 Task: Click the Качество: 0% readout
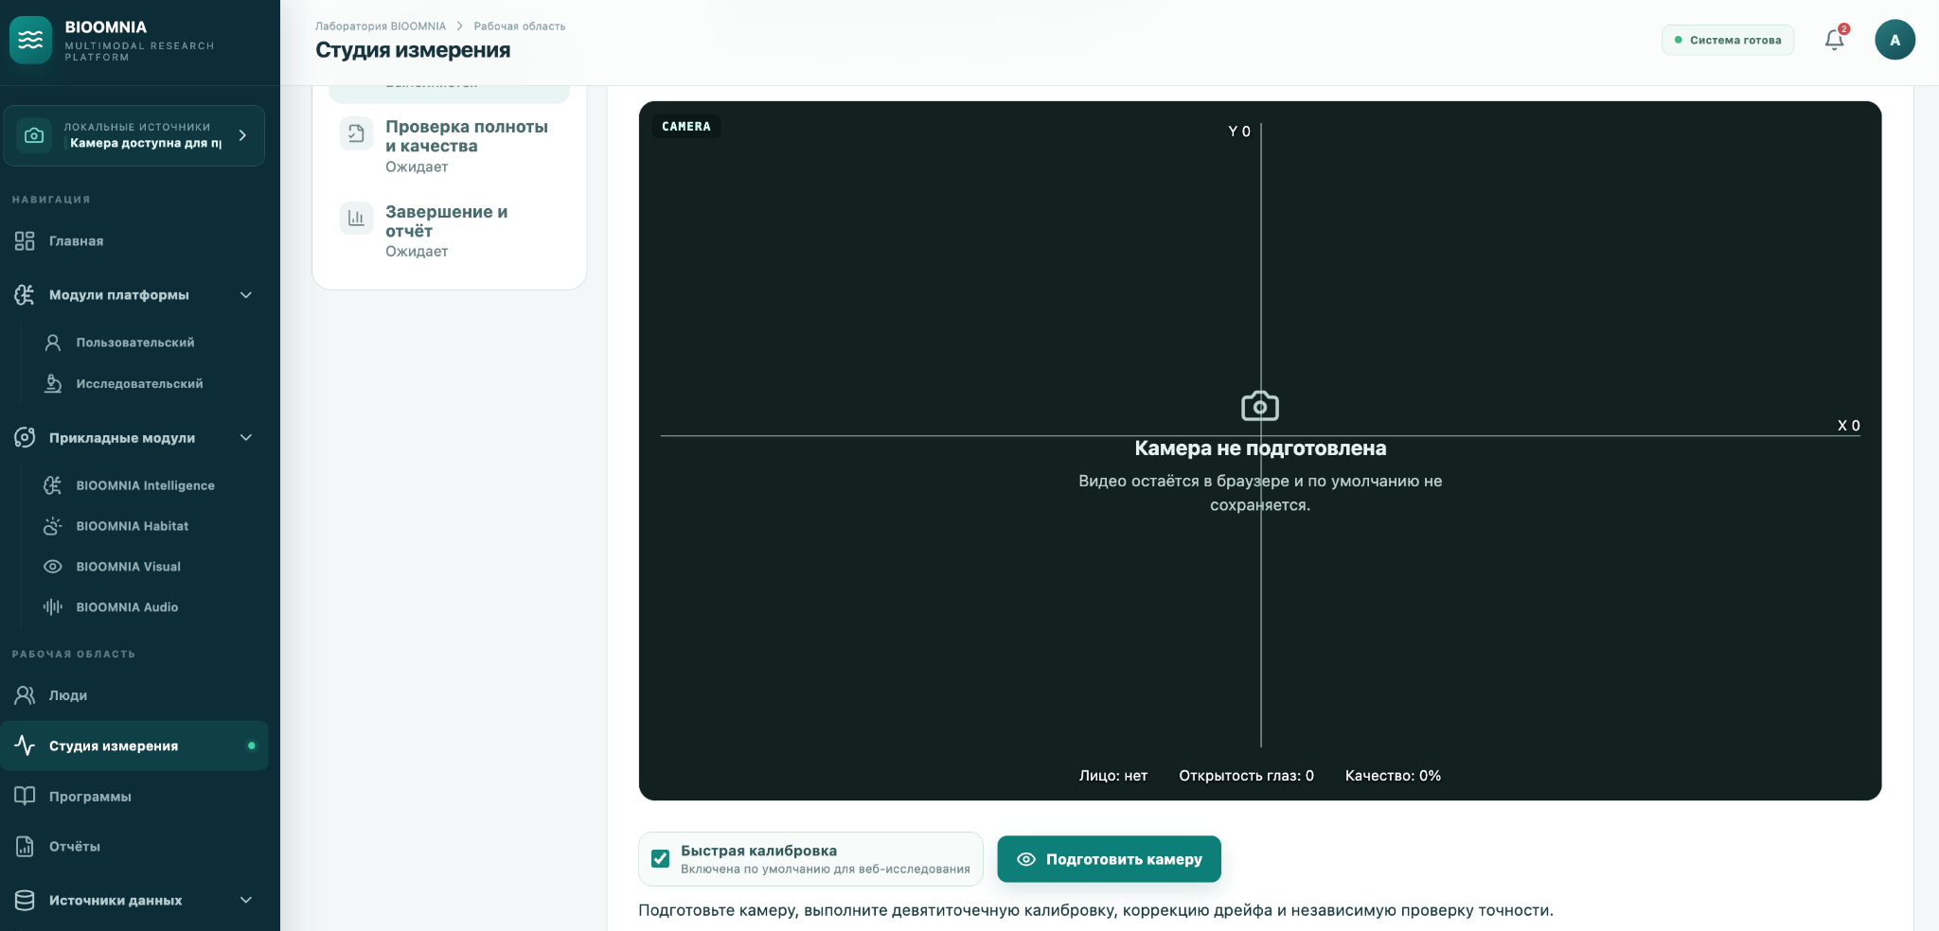(1393, 776)
